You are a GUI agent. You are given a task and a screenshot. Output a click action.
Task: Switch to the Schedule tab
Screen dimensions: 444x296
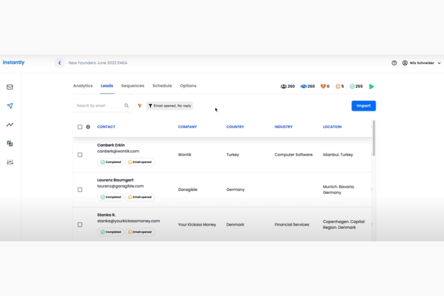162,86
